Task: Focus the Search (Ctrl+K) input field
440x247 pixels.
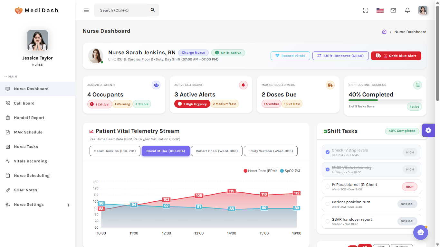Action: (122, 10)
